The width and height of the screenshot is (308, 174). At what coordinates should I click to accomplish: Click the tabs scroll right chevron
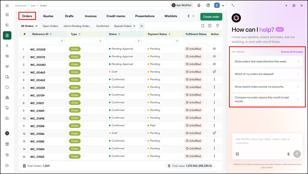click(x=193, y=16)
